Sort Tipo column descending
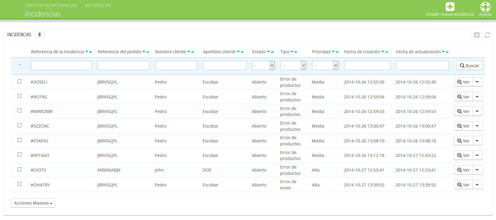Viewport: 496px width, 220px height. pos(292,52)
